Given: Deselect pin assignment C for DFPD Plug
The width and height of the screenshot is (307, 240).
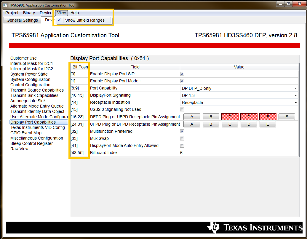Looking at the screenshot, I should [x=230, y=117].
